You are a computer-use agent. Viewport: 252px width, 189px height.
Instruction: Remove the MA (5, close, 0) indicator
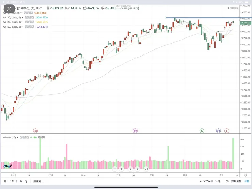(x=31, y=13)
